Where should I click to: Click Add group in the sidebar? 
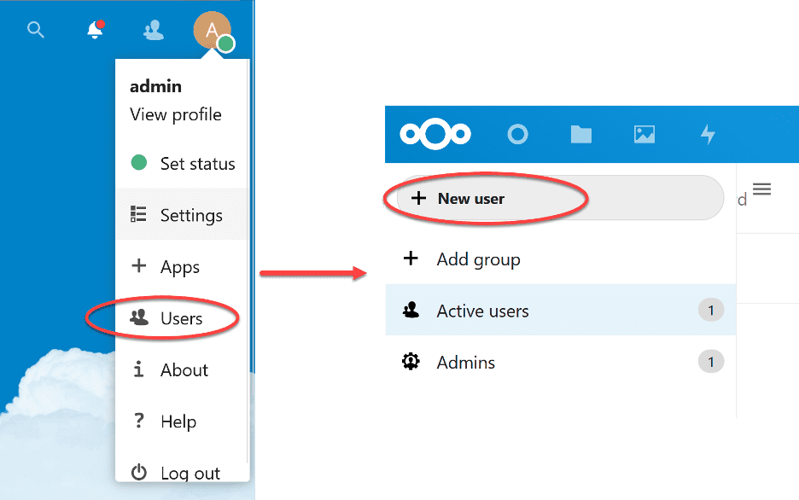pyautogui.click(x=478, y=259)
